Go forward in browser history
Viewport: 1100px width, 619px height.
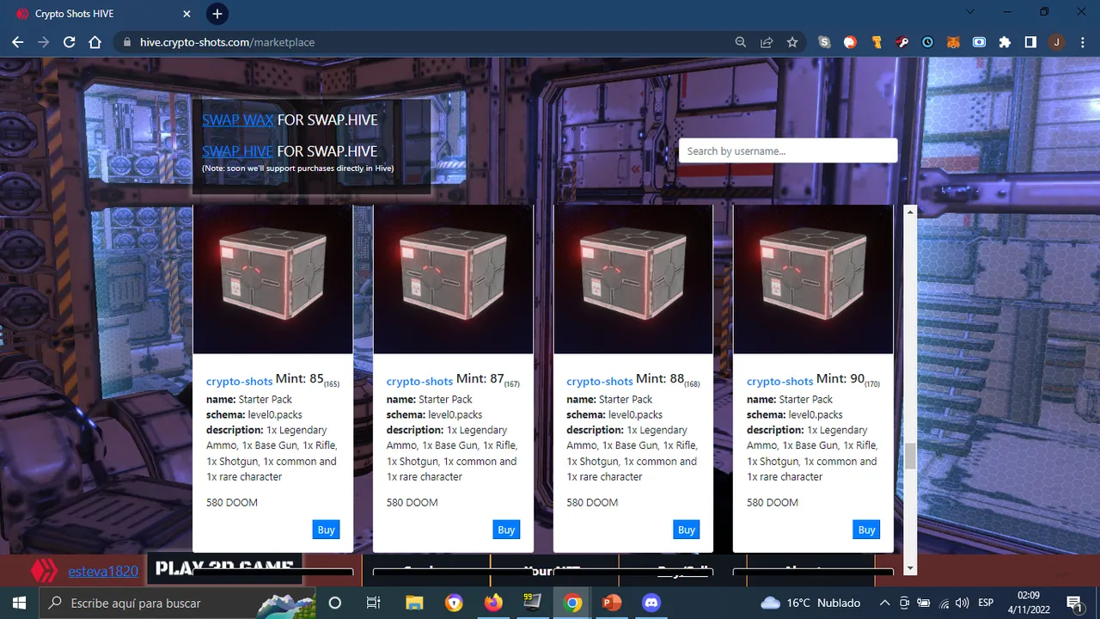click(43, 42)
